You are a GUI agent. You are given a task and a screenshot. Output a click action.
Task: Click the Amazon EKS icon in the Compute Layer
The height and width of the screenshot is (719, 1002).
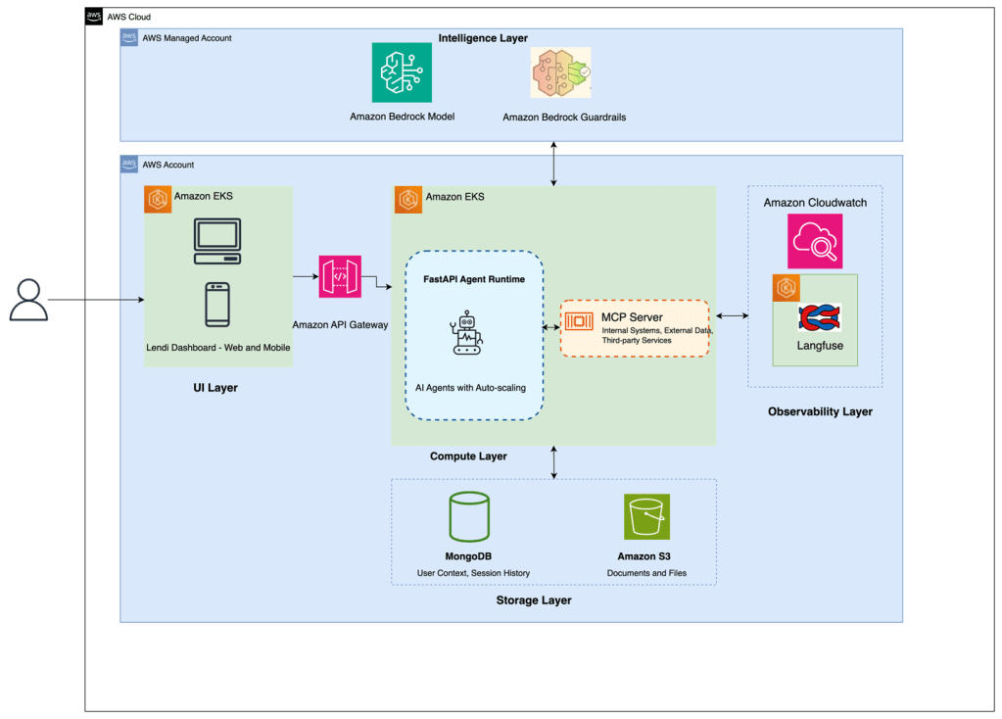point(408,200)
